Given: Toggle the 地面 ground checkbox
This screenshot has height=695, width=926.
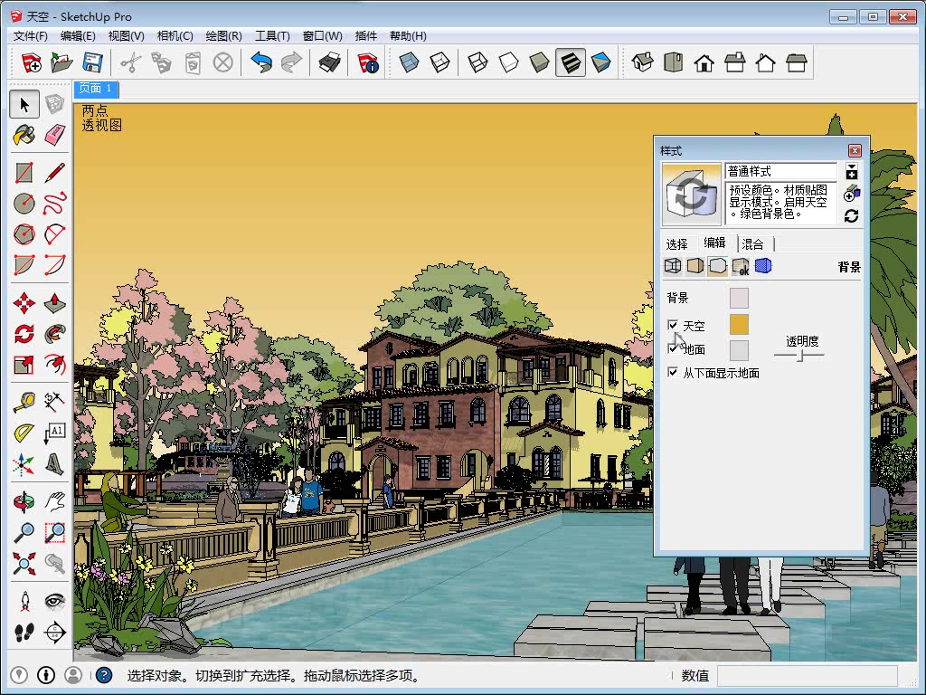Looking at the screenshot, I should click(x=673, y=348).
